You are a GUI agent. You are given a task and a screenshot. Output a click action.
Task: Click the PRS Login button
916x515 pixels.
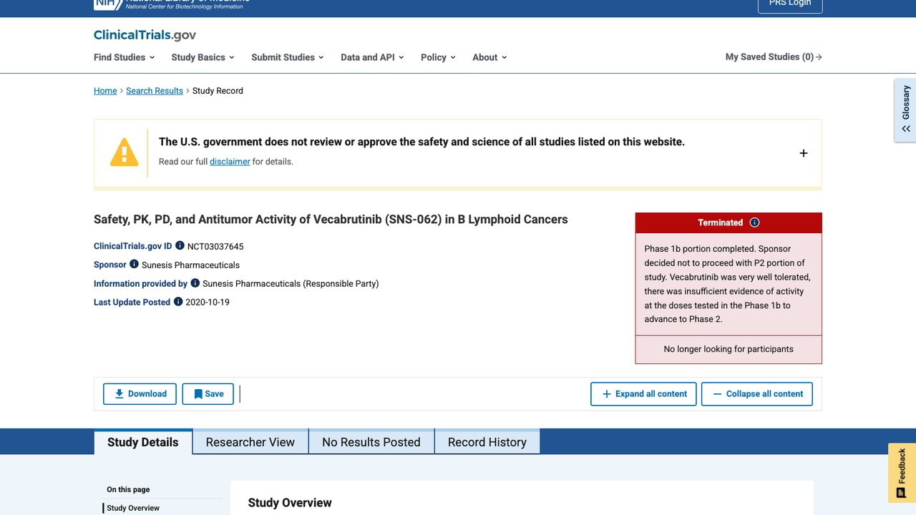[x=790, y=4]
